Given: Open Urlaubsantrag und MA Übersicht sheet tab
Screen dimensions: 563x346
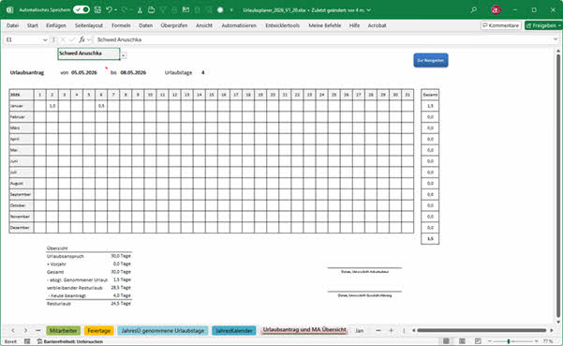Looking at the screenshot, I should [x=304, y=330].
